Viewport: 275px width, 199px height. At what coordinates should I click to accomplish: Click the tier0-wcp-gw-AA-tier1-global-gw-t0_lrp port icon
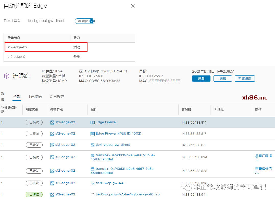pos(93,195)
